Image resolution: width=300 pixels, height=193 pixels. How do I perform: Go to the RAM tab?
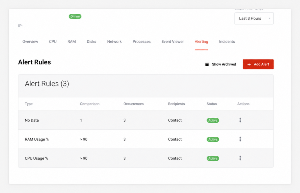[71, 42]
